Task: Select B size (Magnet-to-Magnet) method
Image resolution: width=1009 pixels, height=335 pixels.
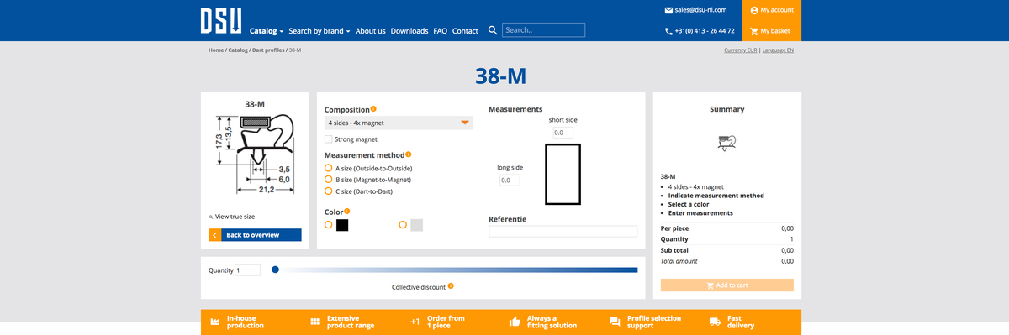Action: [329, 180]
